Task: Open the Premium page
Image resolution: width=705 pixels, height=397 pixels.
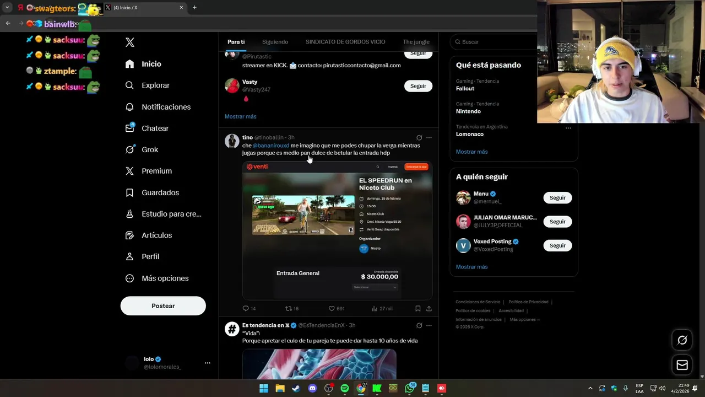Action: [148, 171]
